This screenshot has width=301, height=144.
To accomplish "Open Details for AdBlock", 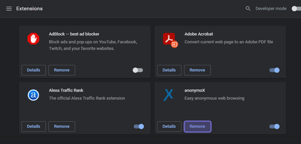I will tap(33, 70).
